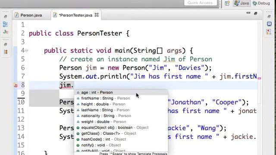
Task: Click the field icon beside 'lastName'
Action: (78, 110)
